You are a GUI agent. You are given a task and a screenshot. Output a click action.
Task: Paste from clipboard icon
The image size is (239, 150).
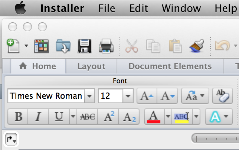175,46
